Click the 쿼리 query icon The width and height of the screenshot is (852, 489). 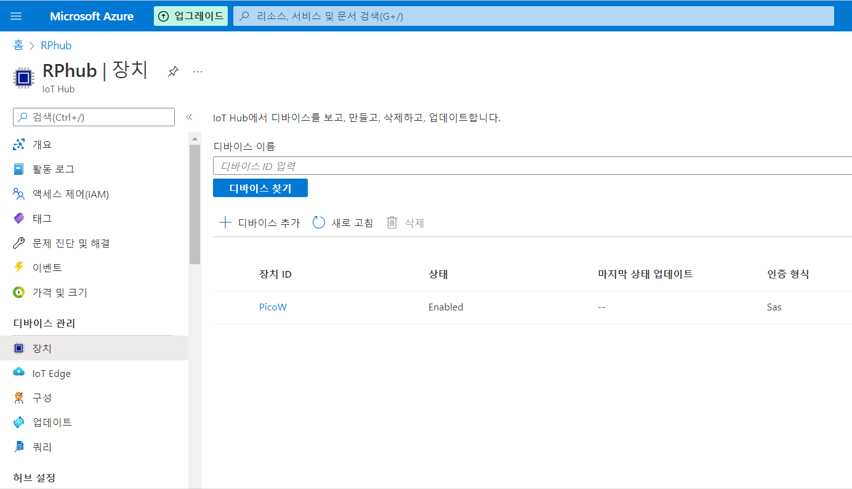pos(19,447)
